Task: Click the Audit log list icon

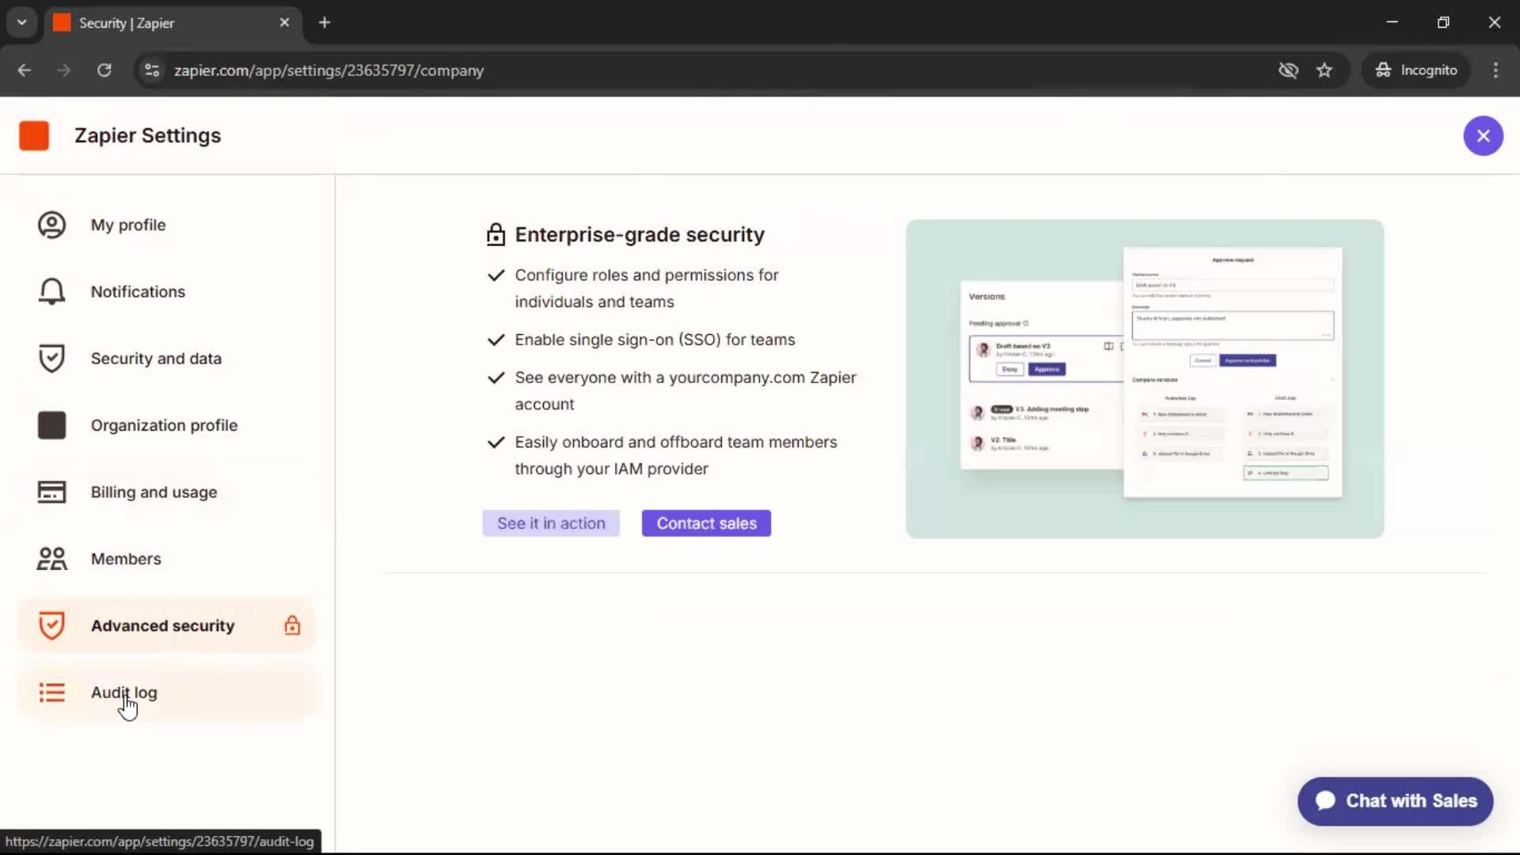Action: (51, 693)
